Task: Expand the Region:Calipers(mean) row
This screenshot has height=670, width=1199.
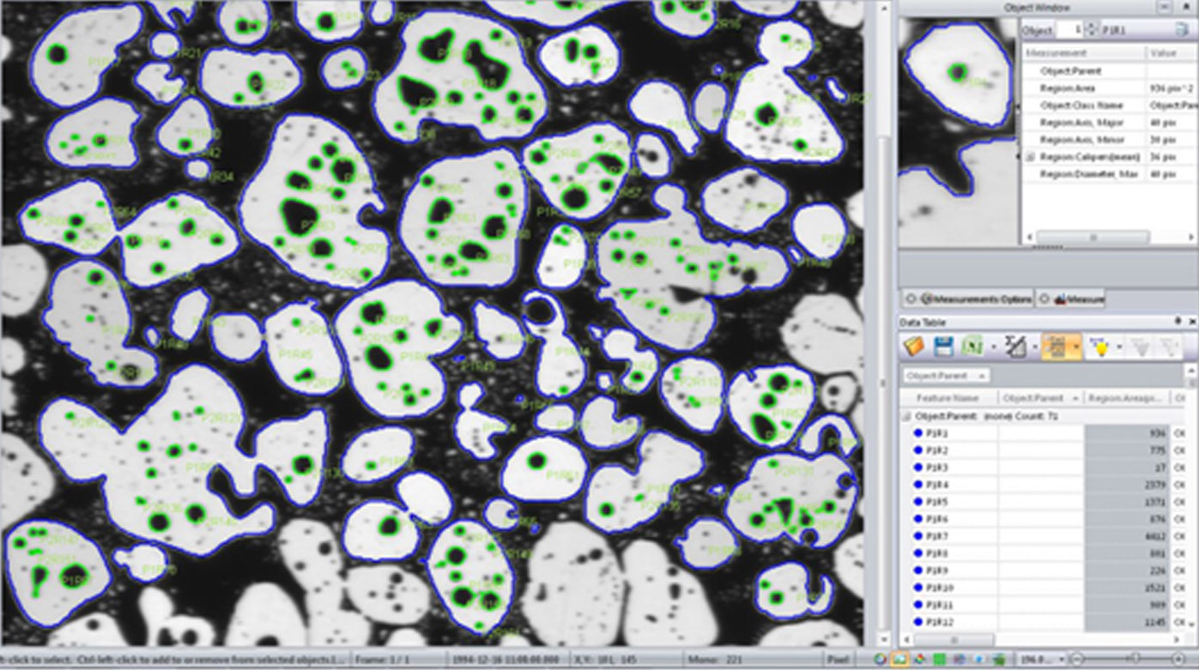Action: (1031, 158)
